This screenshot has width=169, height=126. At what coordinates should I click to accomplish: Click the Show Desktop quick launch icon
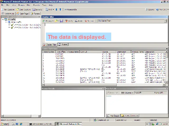point(17,124)
